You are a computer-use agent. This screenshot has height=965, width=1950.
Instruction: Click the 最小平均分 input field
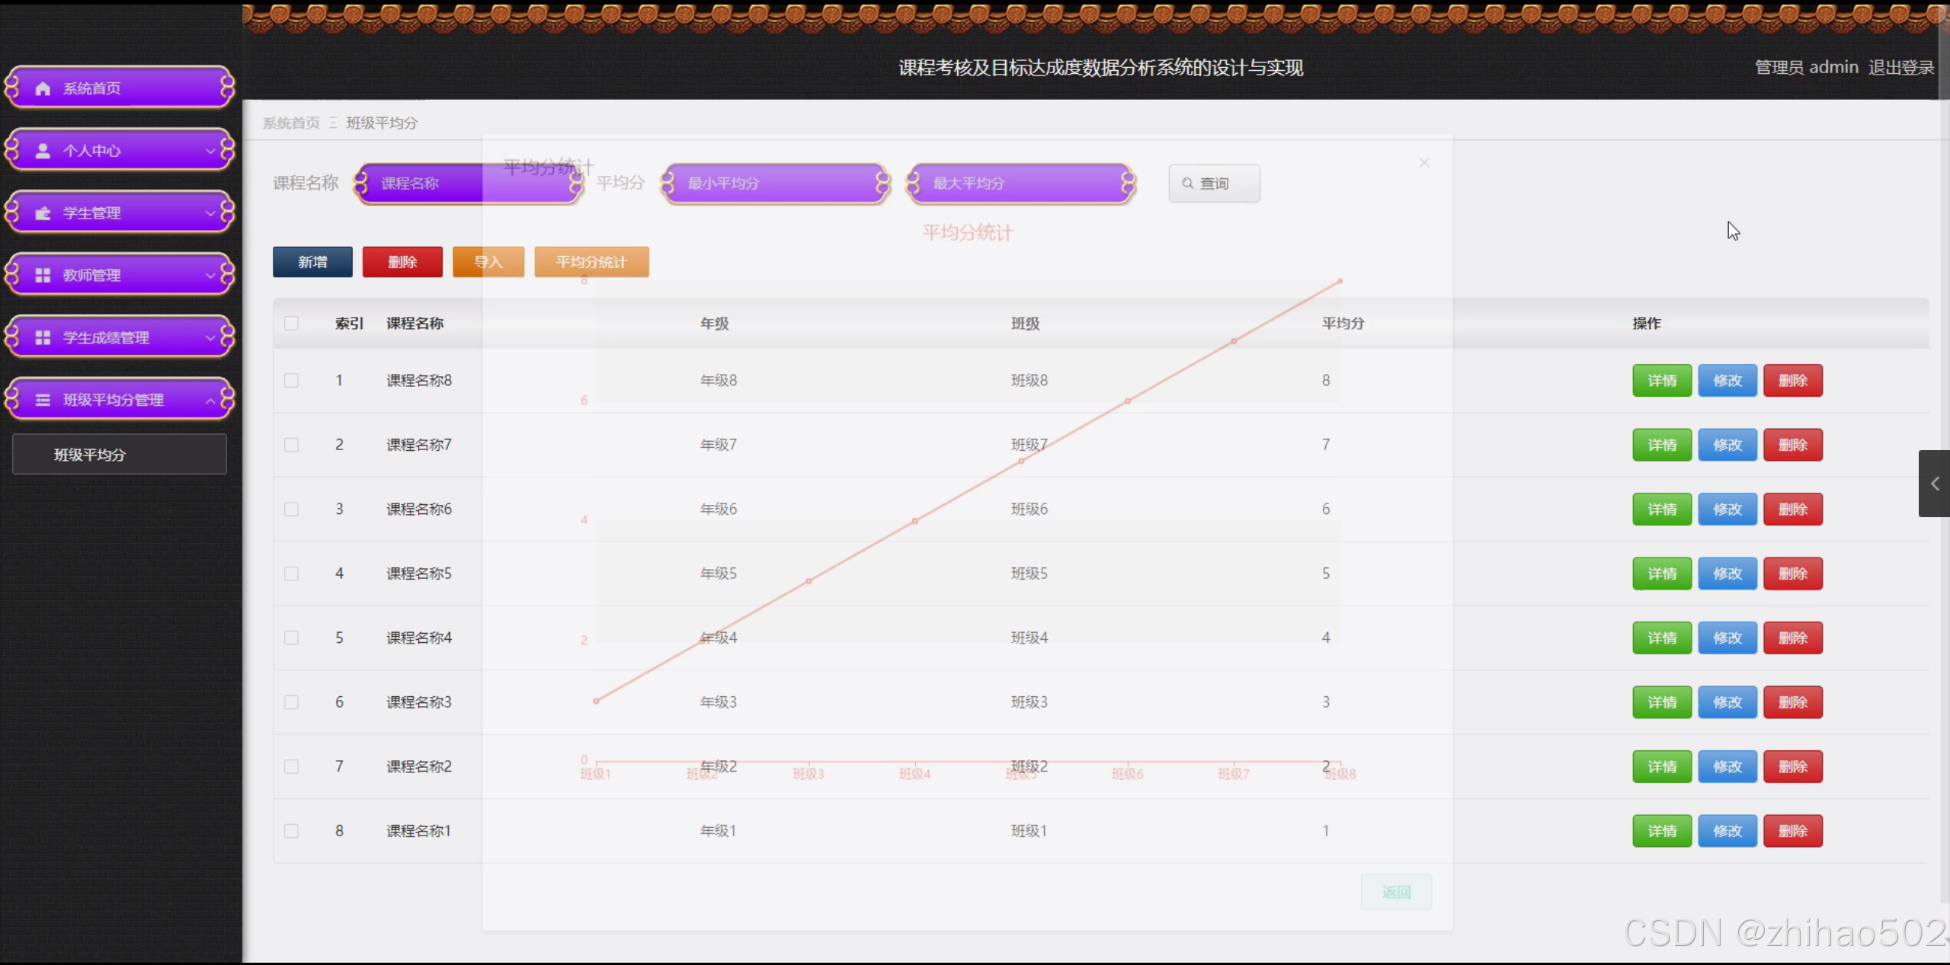tap(775, 184)
